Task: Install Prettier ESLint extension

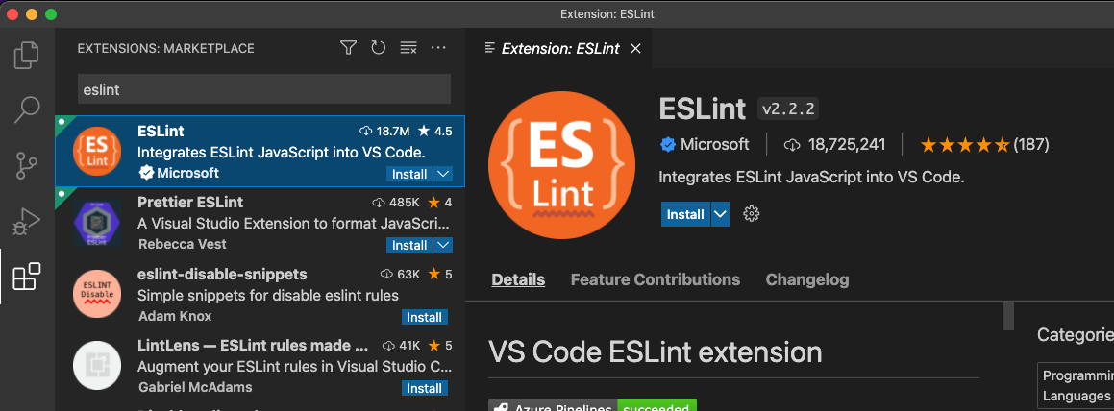Action: tap(409, 245)
